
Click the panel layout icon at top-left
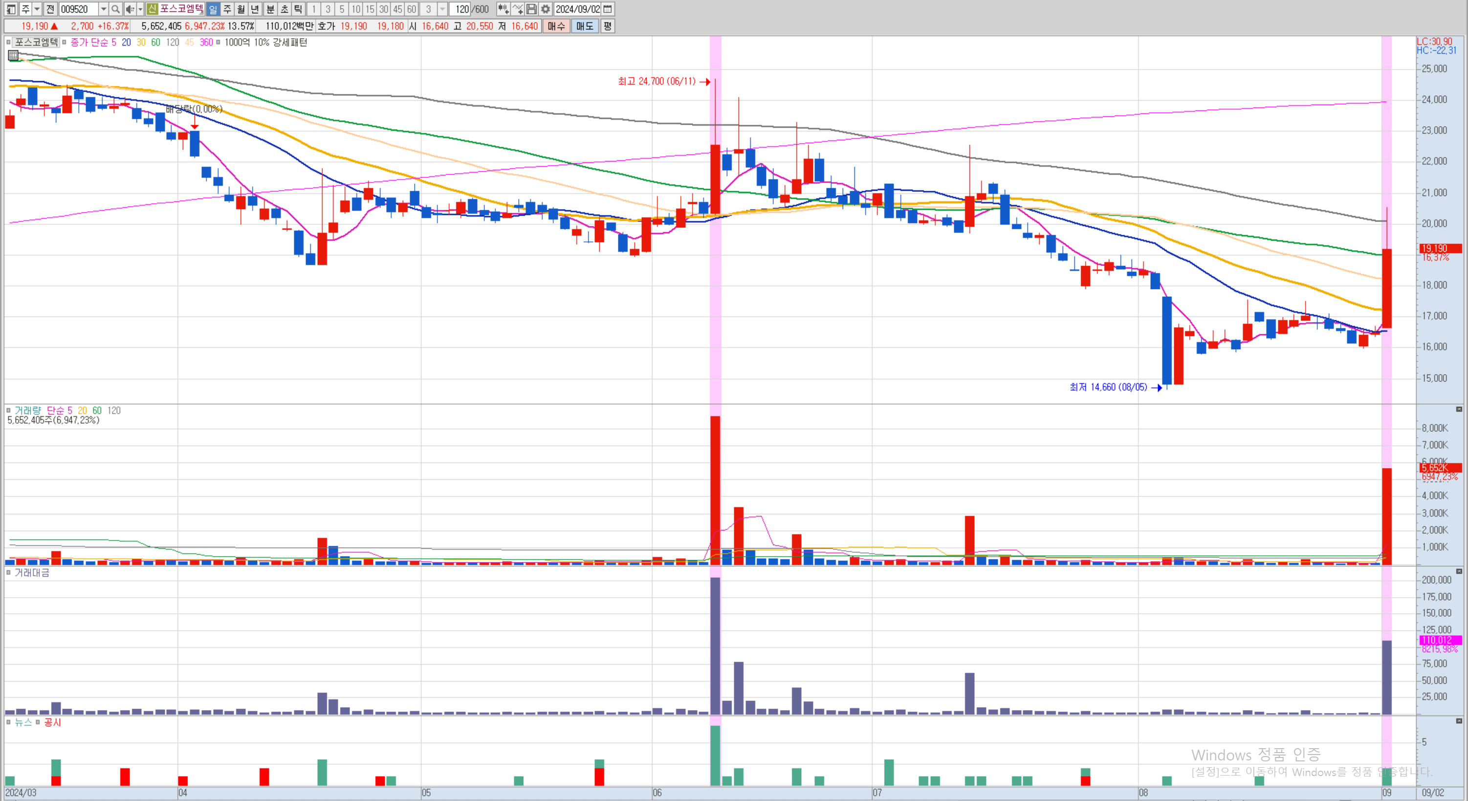[x=11, y=9]
